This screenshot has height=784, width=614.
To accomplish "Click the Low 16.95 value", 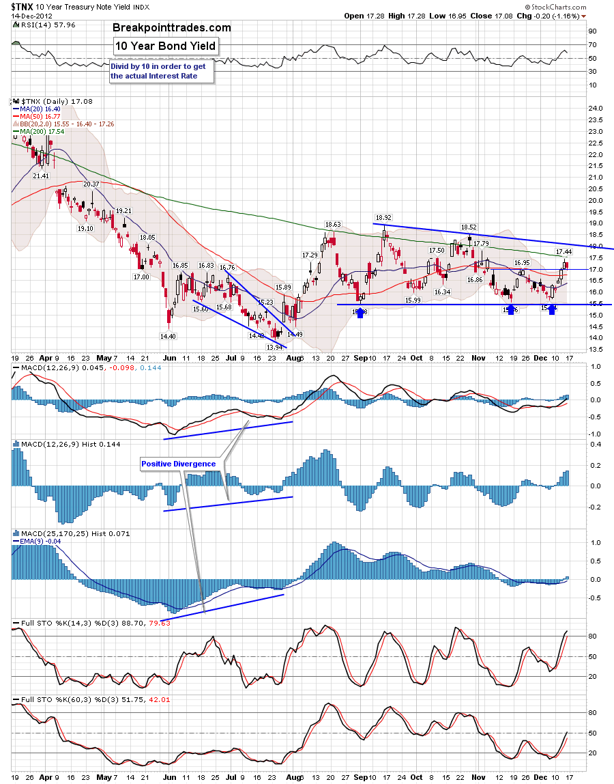I will (x=448, y=16).
